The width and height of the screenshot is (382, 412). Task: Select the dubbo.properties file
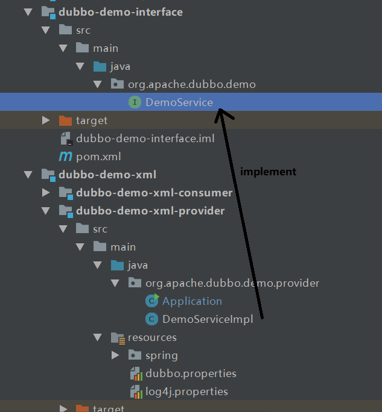pyautogui.click(x=191, y=373)
